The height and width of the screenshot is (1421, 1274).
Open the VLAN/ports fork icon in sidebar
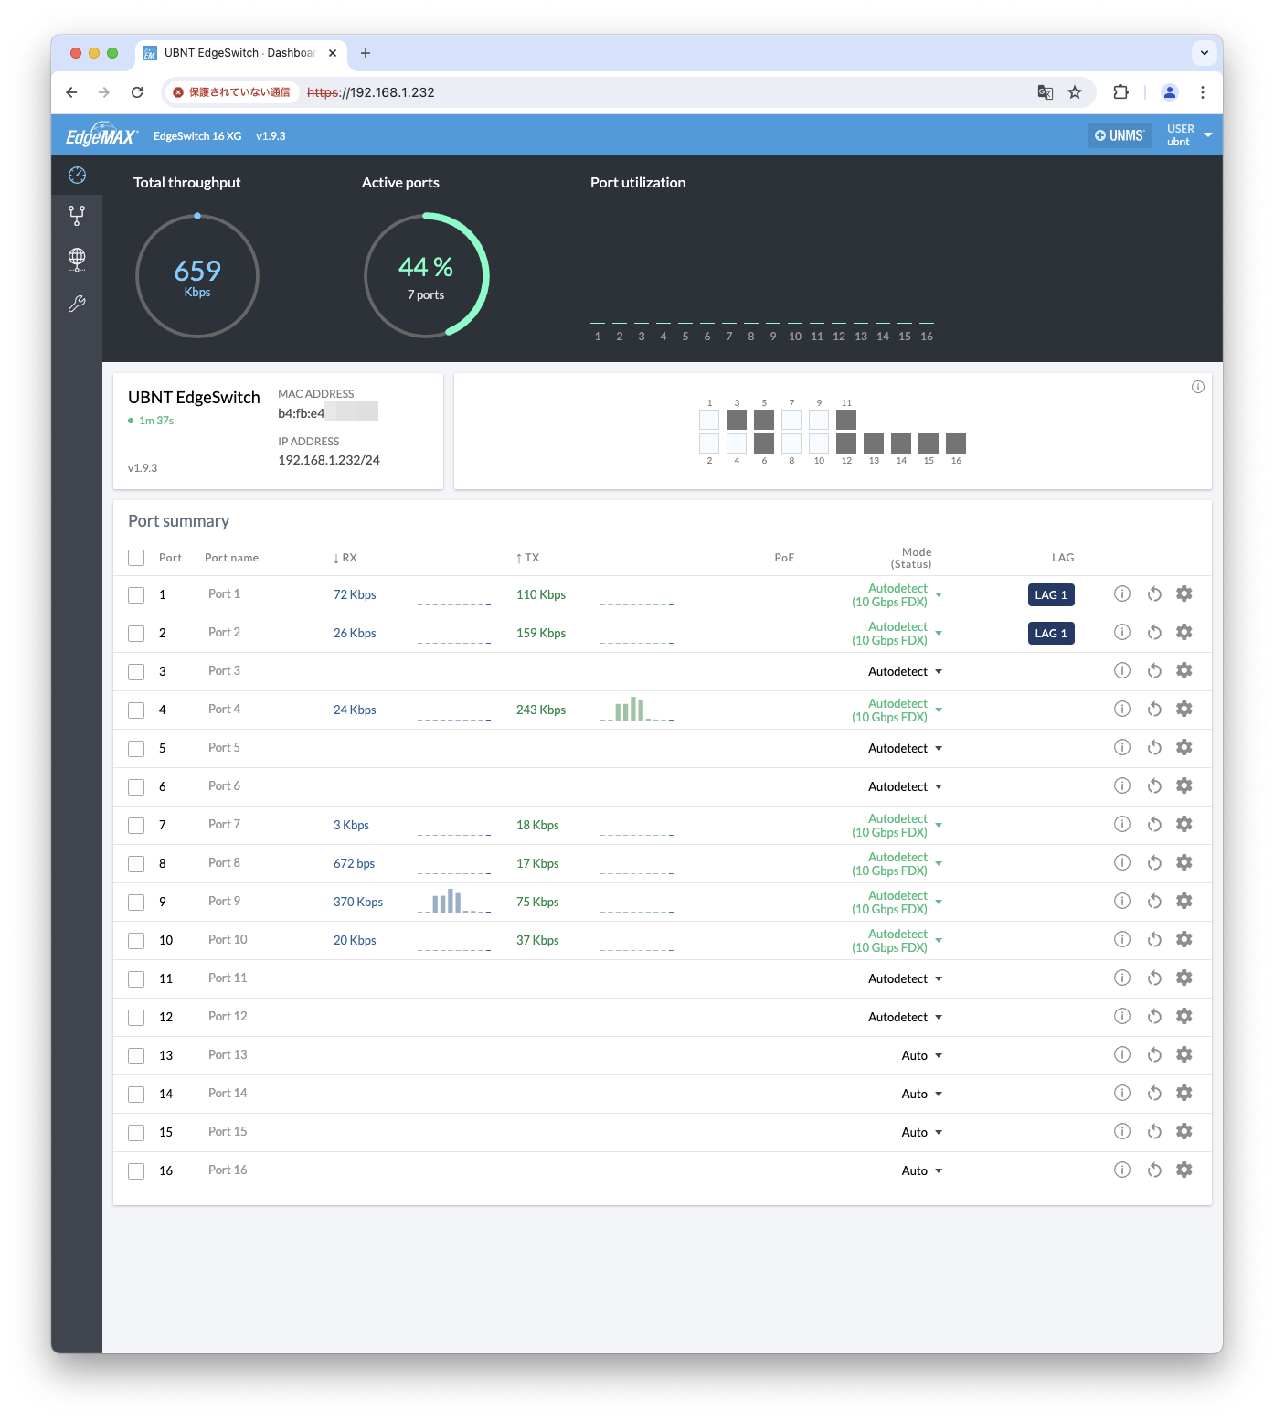pyautogui.click(x=77, y=216)
